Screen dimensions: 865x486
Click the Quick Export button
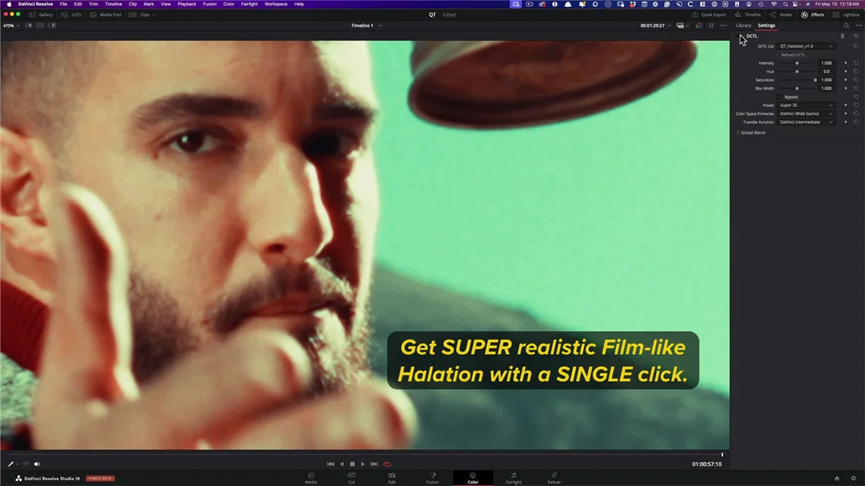[x=709, y=15]
